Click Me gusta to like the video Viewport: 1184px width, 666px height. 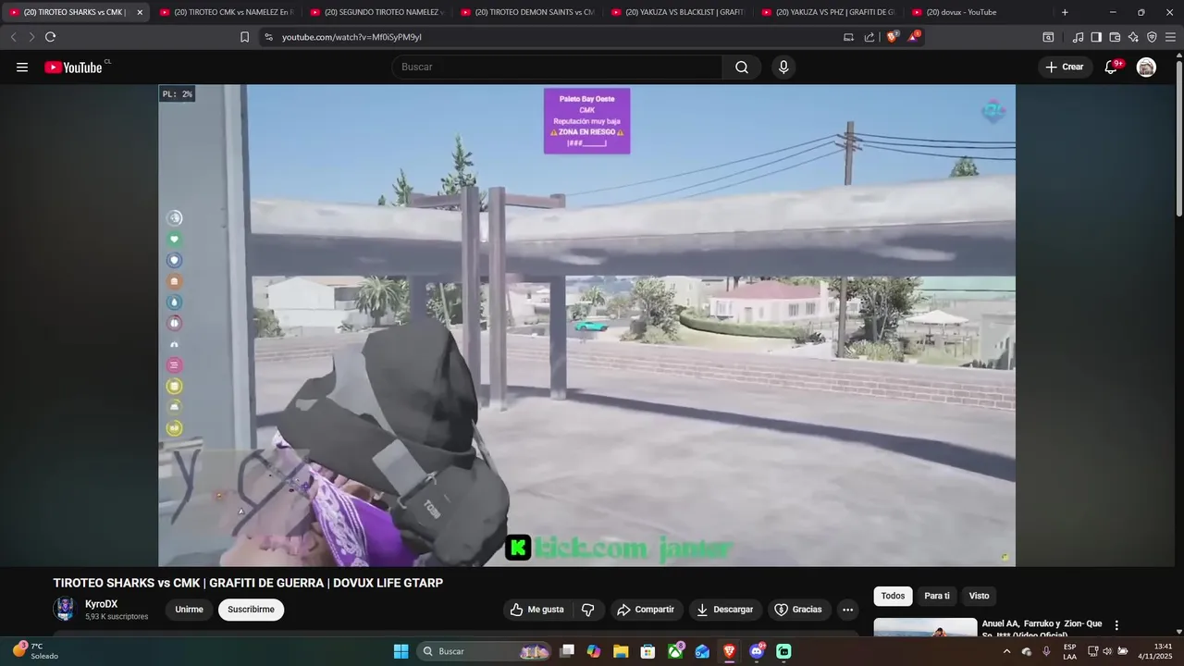tap(537, 610)
